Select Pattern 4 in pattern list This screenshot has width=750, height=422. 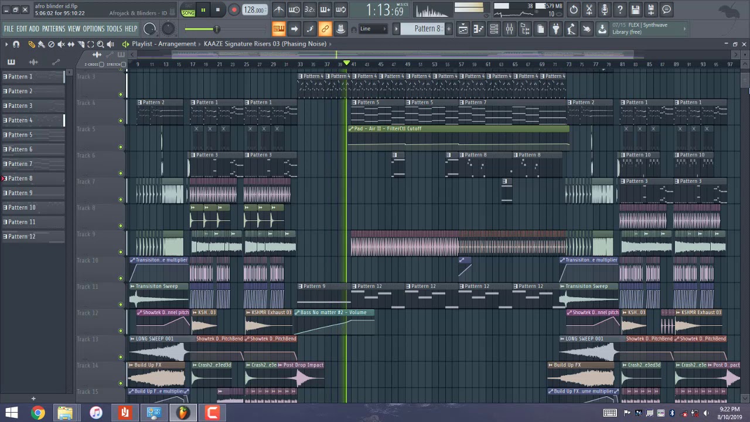(32, 120)
